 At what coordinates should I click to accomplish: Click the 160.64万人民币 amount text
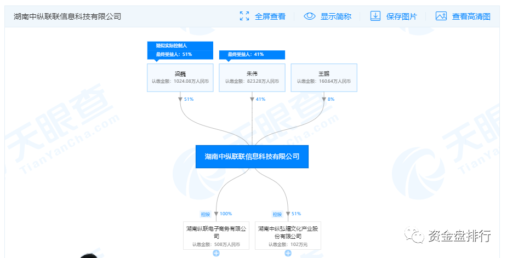click(335, 81)
